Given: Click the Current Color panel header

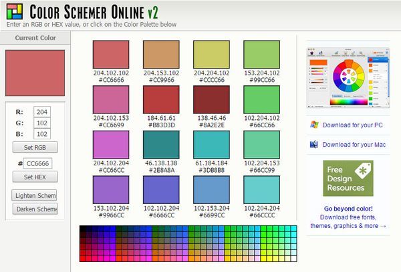Looking at the screenshot, I should tap(35, 38).
